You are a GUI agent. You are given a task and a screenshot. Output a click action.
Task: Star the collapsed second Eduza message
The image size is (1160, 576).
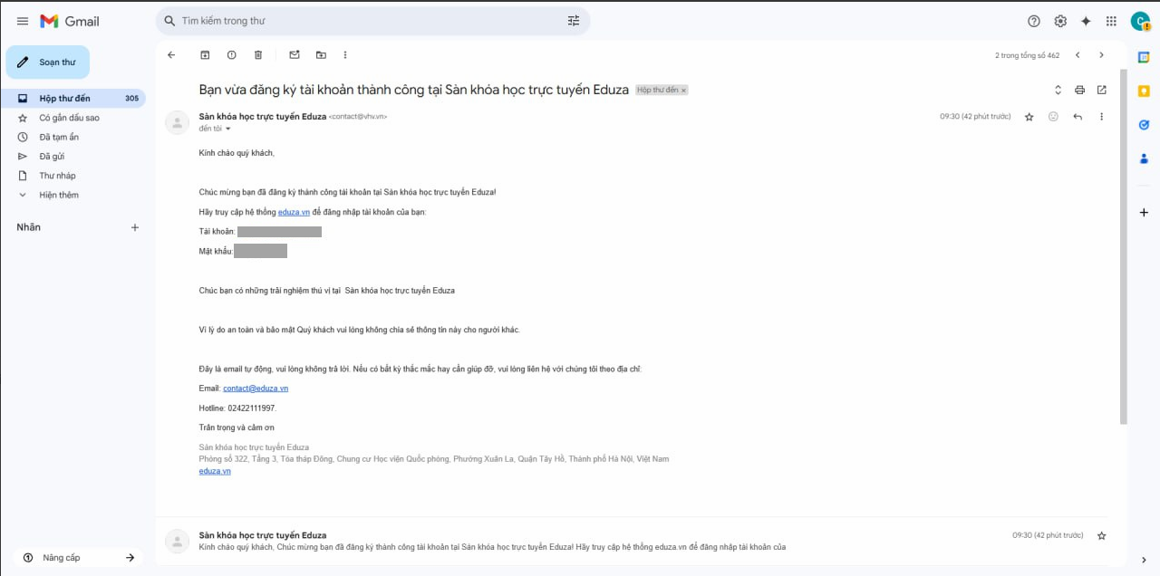tap(1102, 536)
